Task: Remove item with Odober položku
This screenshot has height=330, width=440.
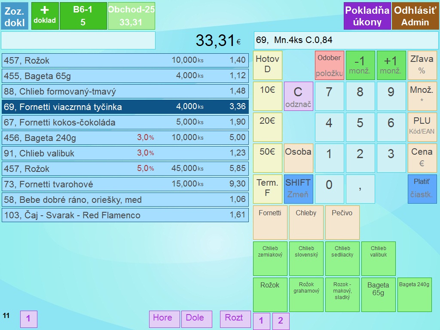Action: coord(329,65)
